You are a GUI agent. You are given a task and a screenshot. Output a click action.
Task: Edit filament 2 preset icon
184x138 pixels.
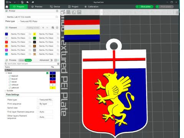point(58,34)
